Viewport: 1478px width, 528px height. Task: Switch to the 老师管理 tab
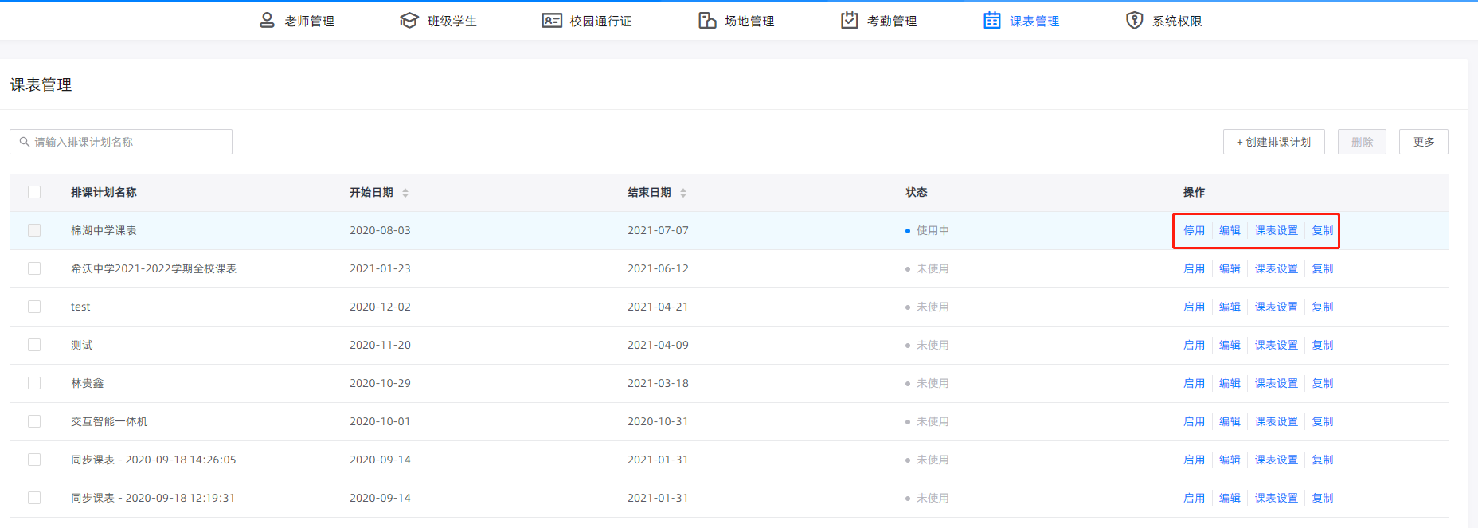click(x=309, y=21)
